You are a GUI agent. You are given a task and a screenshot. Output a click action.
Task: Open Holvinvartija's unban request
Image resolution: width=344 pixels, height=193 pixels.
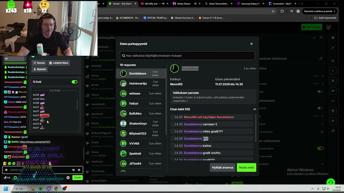point(141,83)
